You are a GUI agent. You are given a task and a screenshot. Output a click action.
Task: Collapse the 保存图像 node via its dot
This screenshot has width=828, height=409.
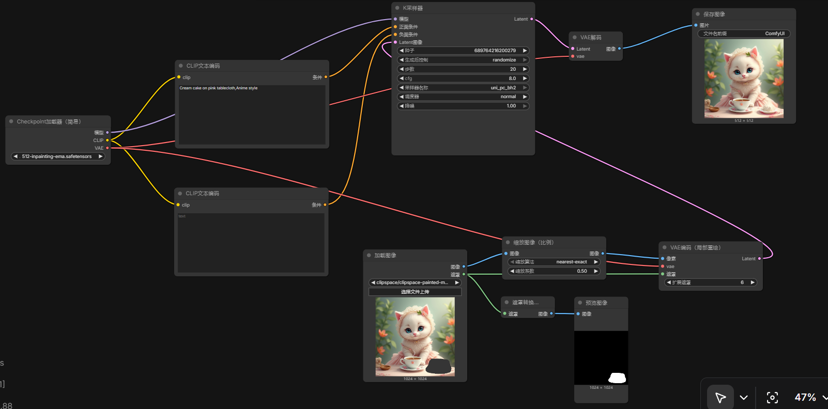pyautogui.click(x=698, y=14)
